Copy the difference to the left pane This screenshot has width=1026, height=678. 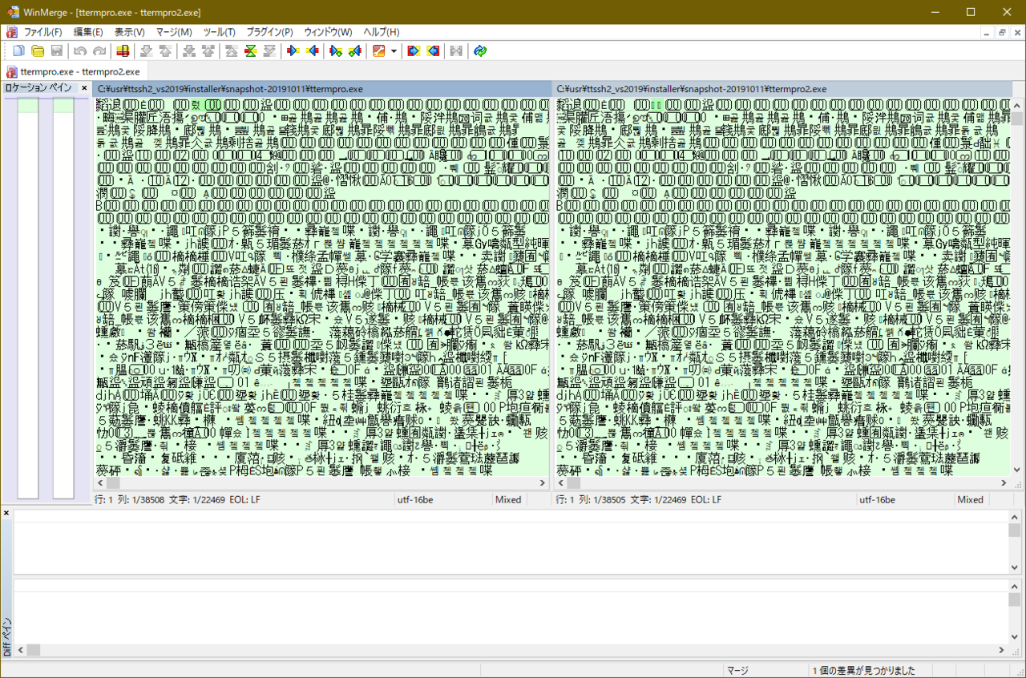[x=313, y=51]
